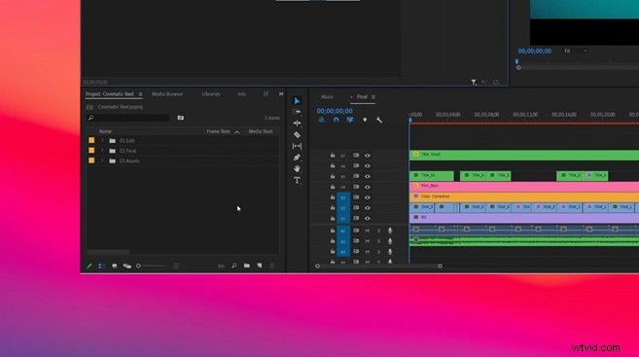Create New Bin from Project panel footer
Viewport: 639px width, 357px height.
pyautogui.click(x=246, y=266)
